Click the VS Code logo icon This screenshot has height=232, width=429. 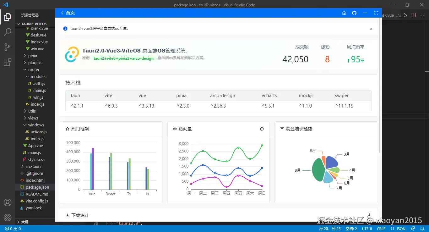6,5
